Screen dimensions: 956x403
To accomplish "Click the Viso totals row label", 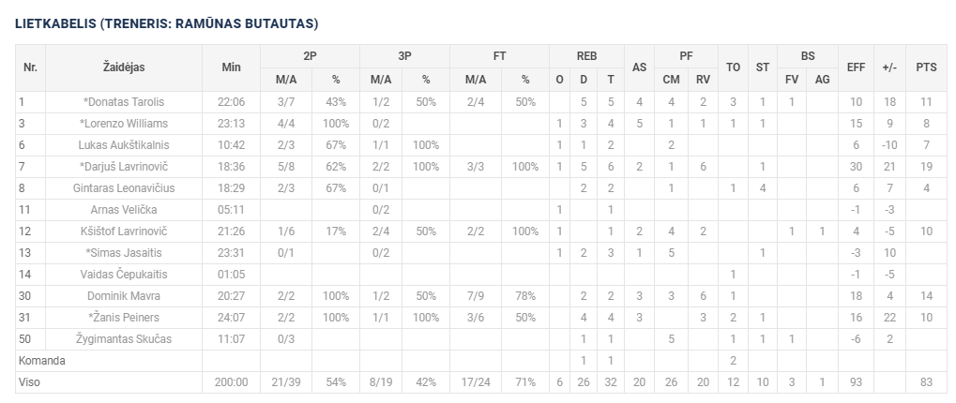I will [30, 381].
